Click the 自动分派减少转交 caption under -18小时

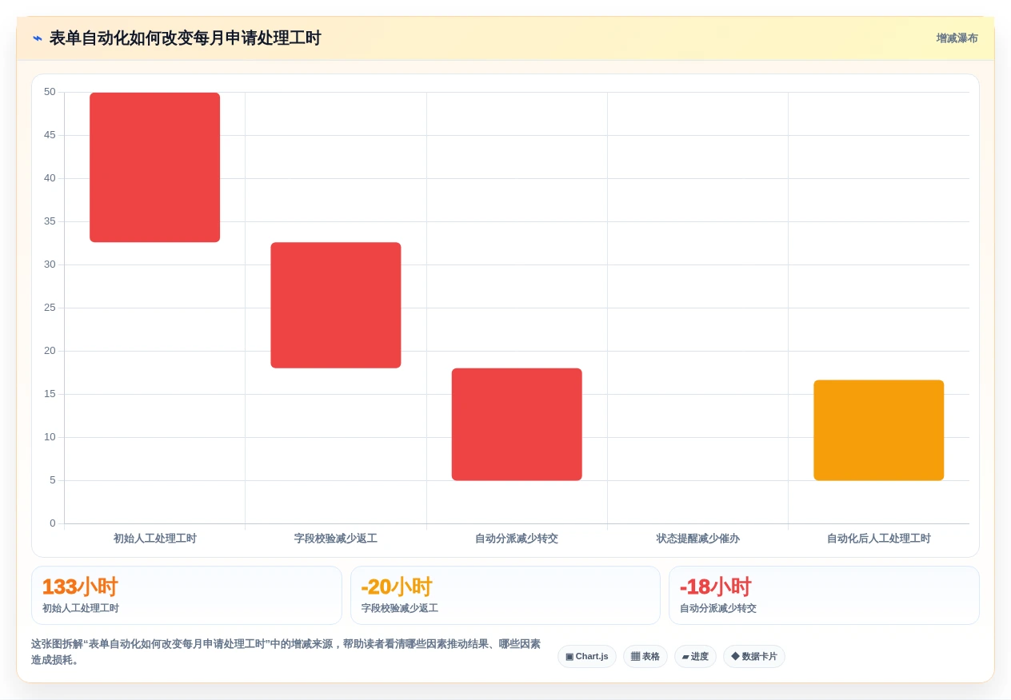tap(718, 609)
